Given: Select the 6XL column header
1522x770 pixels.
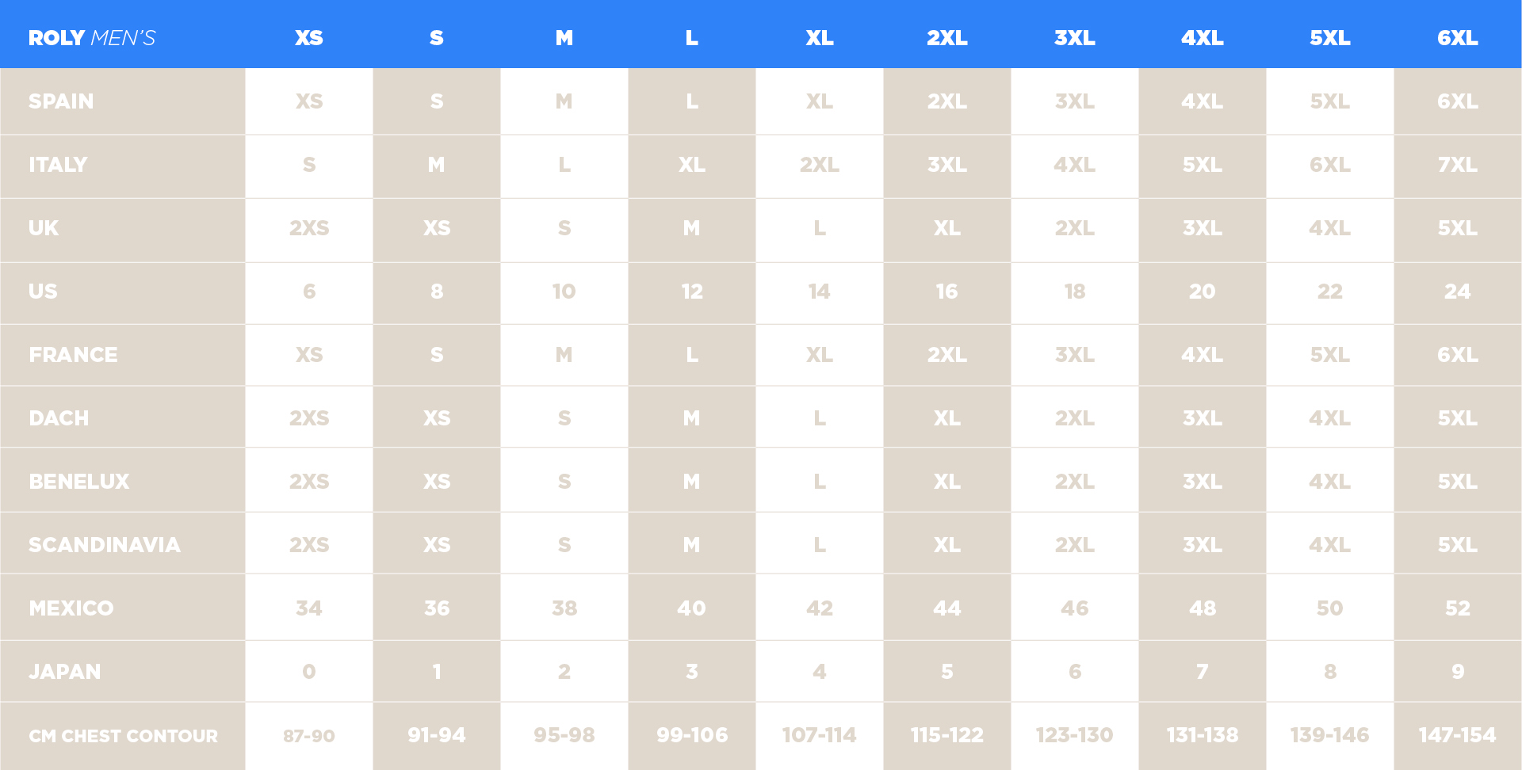Looking at the screenshot, I should pyautogui.click(x=1457, y=38).
